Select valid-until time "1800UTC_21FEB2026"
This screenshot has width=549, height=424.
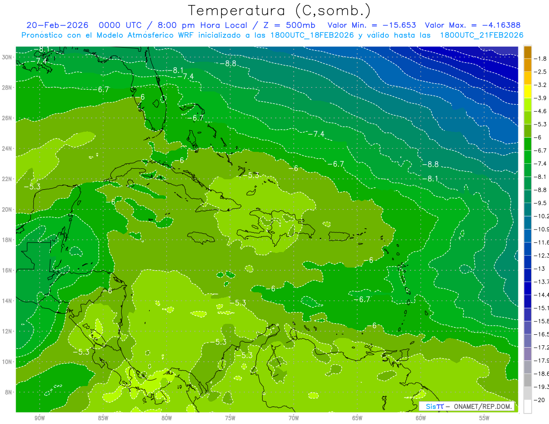pos(481,35)
